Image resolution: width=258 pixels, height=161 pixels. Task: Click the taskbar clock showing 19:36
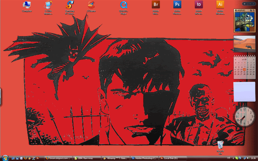point(253,158)
